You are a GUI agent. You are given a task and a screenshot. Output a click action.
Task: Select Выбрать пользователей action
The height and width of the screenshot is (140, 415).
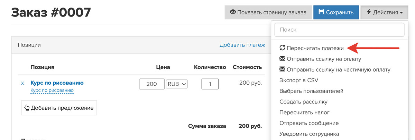[311, 91]
